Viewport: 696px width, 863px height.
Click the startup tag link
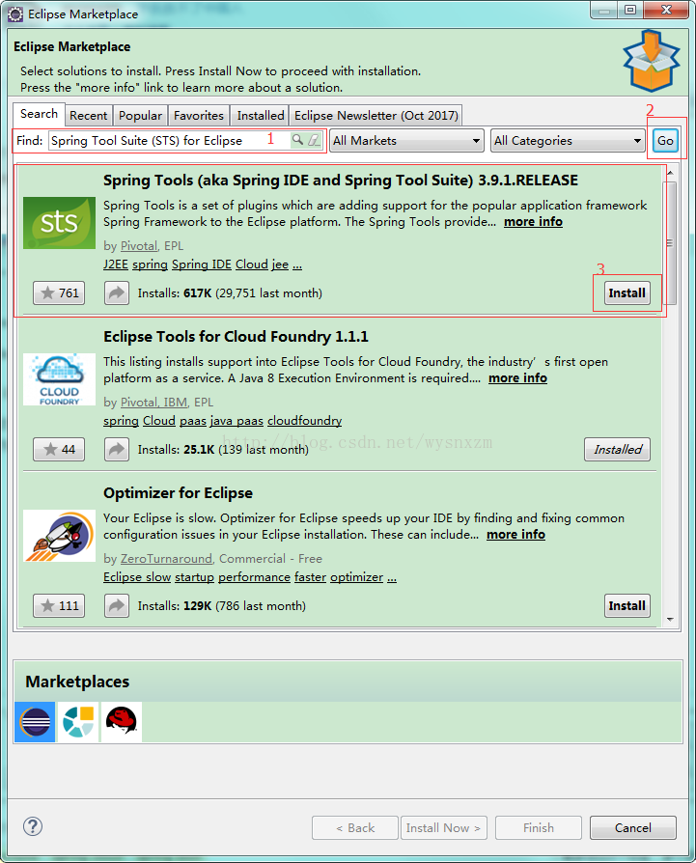(194, 577)
